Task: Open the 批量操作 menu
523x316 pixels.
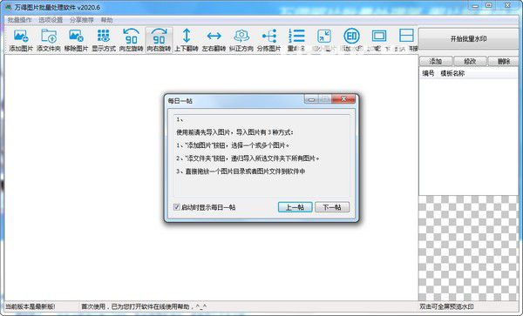Action: pyautogui.click(x=20, y=20)
